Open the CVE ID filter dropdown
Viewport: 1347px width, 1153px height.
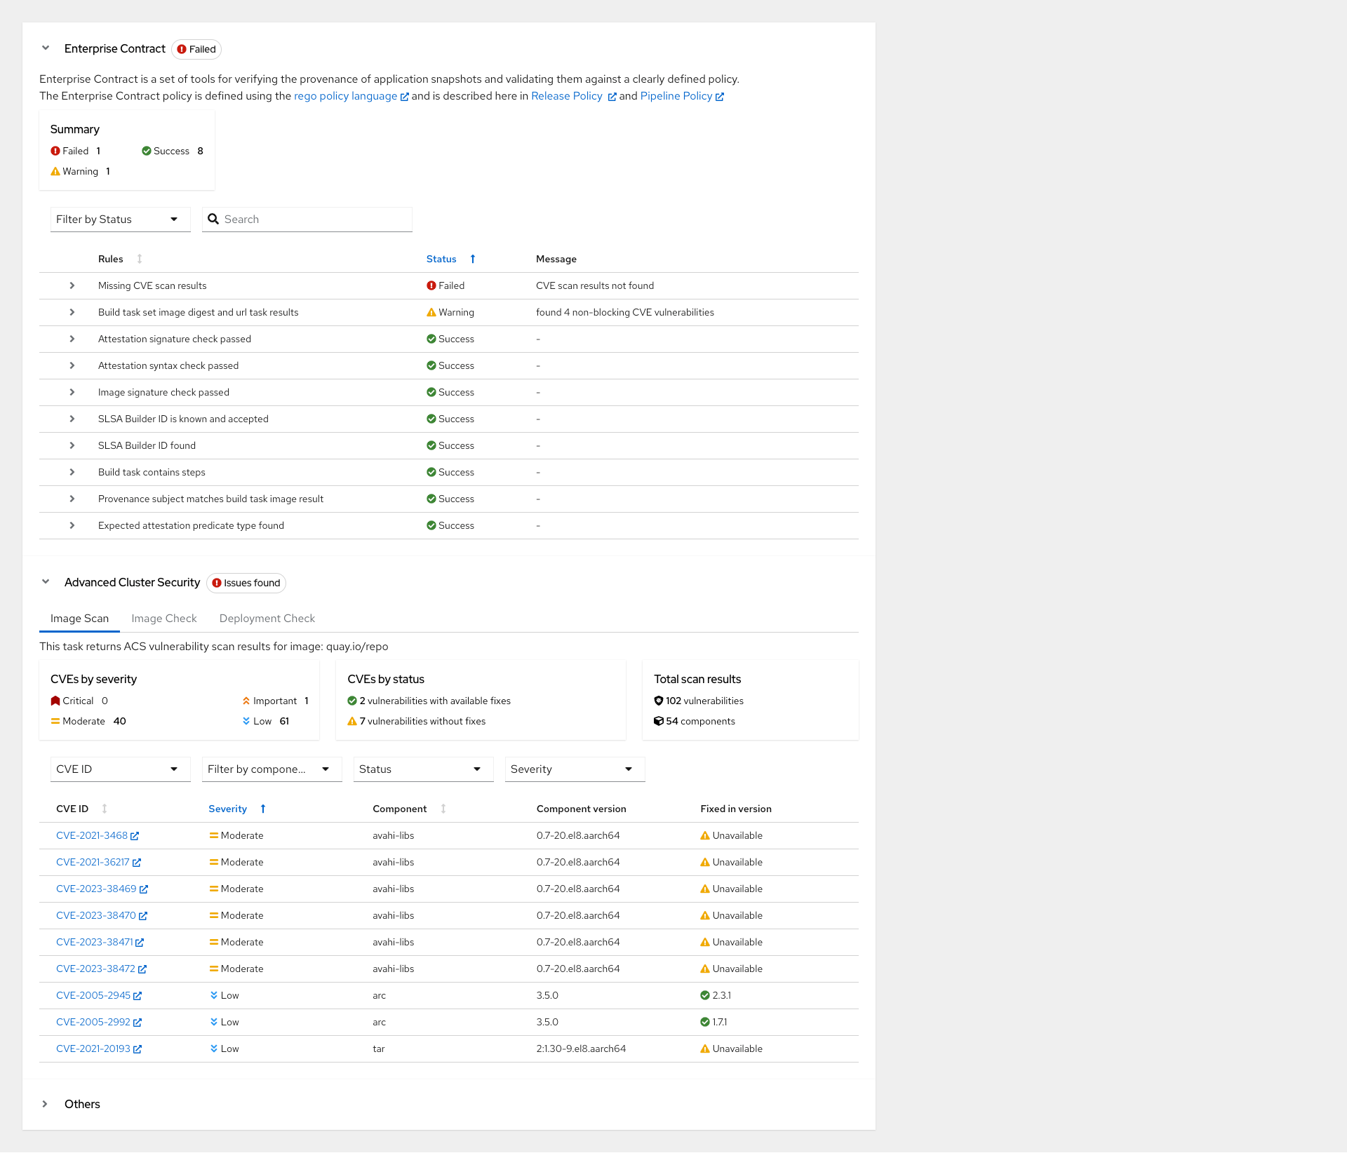click(x=120, y=769)
